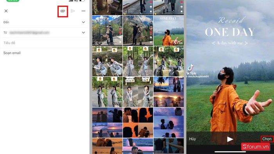Select the couple kissing by mountain lake thumbnail

[107, 31]
